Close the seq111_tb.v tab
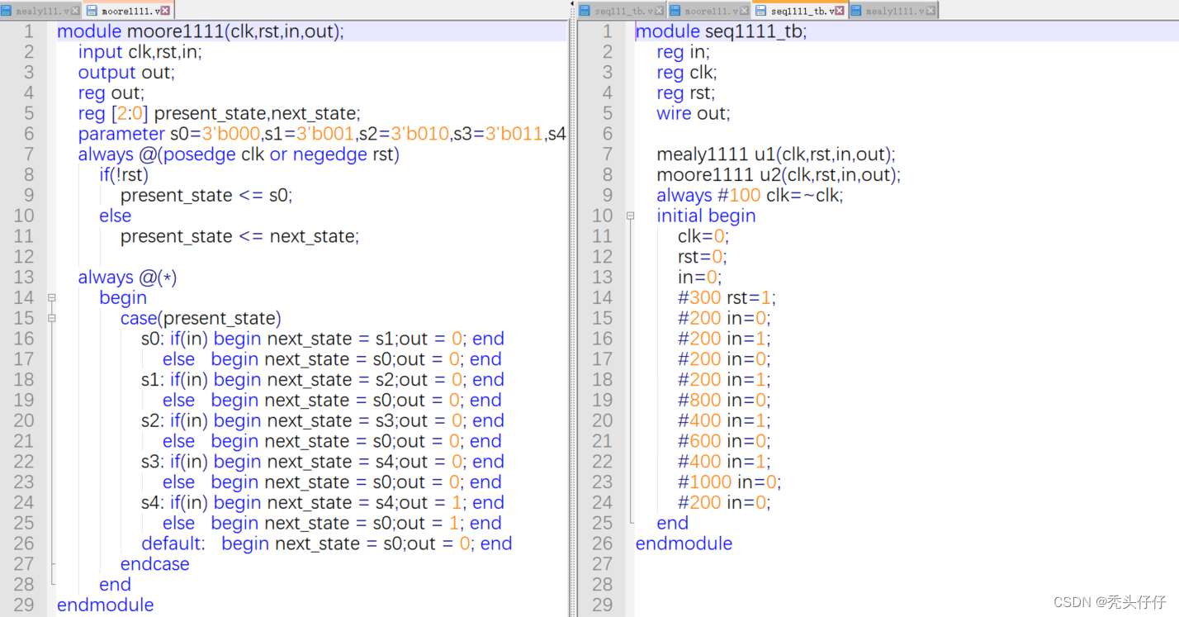The image size is (1179, 617). point(660,12)
